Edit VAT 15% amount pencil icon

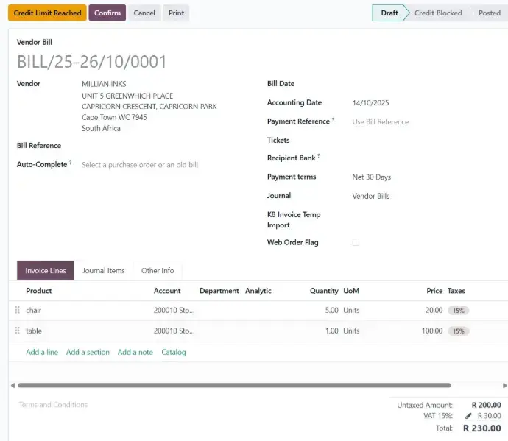pyautogui.click(x=468, y=416)
